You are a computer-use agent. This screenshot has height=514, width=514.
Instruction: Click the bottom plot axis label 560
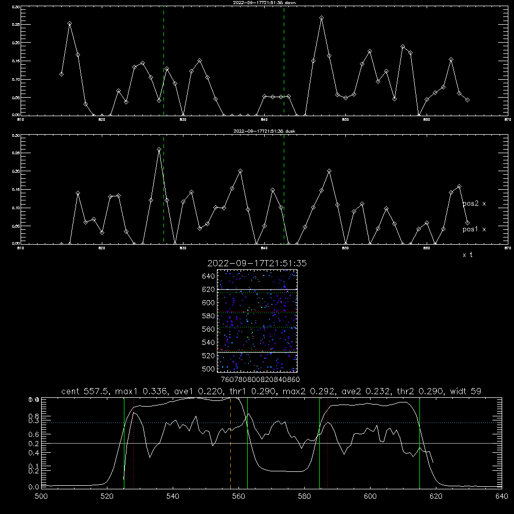[238, 497]
